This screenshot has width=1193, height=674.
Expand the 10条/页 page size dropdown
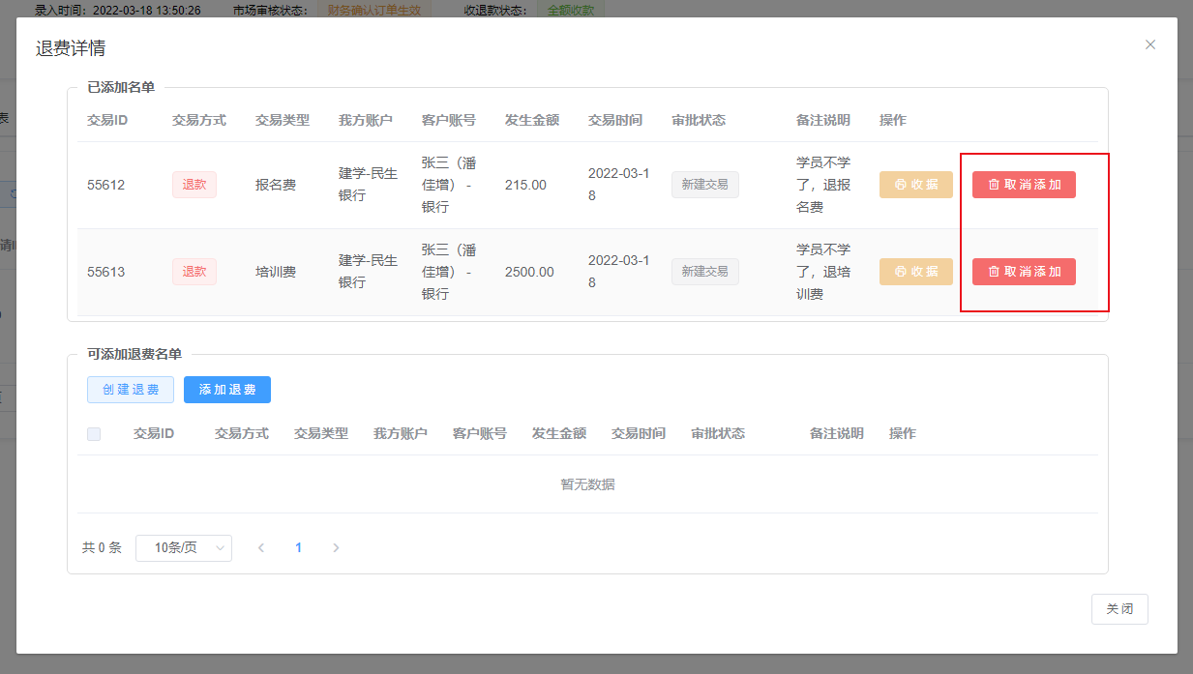click(184, 548)
